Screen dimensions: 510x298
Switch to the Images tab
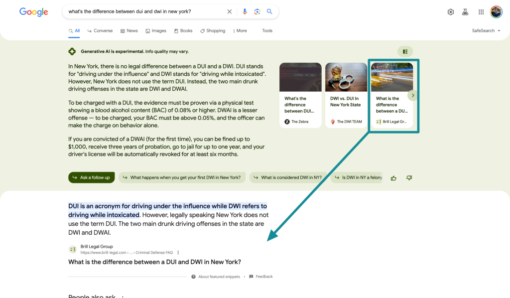coord(156,31)
